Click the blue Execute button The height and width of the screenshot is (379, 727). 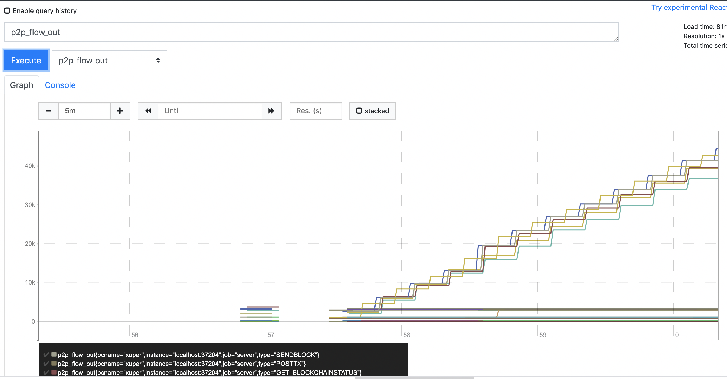point(26,61)
